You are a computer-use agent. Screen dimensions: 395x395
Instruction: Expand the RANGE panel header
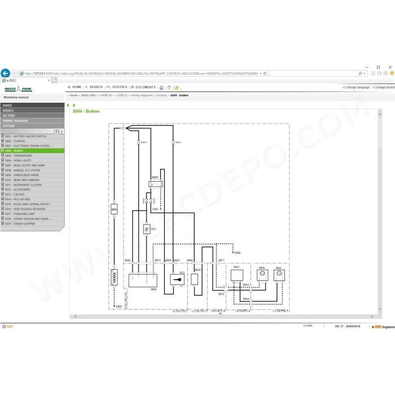coord(32,106)
